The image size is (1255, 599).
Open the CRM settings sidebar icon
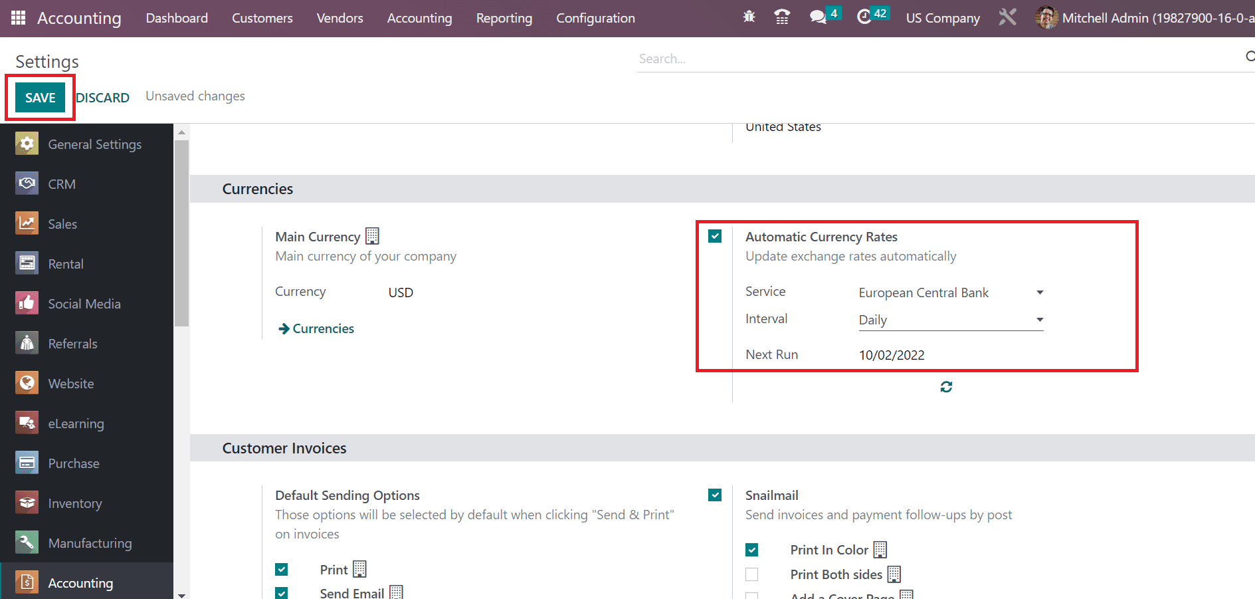[27, 184]
